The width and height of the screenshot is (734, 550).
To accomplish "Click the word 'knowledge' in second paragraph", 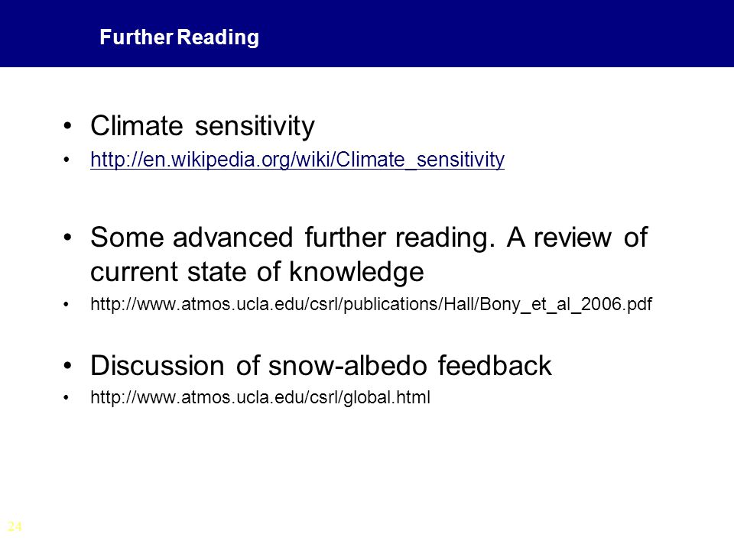I will [x=356, y=272].
